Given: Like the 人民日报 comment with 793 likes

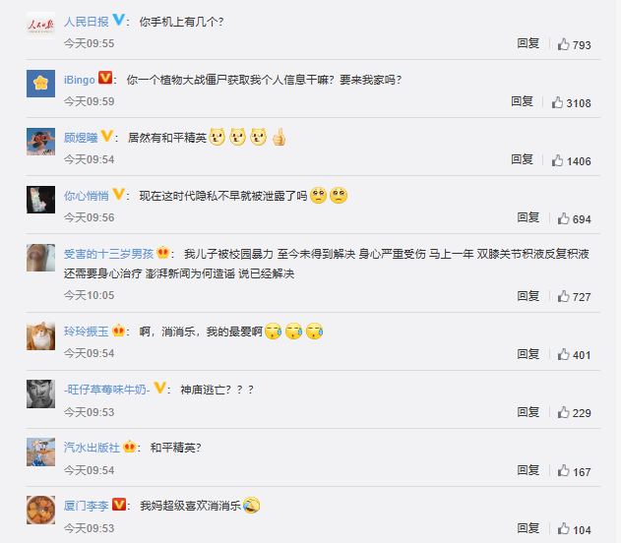Looking at the screenshot, I should tap(563, 44).
